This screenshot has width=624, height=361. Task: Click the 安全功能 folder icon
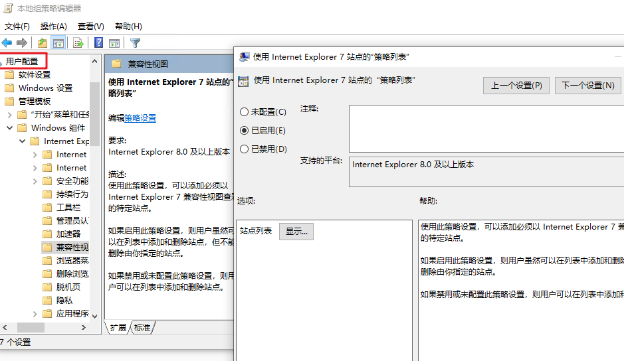pos(47,181)
